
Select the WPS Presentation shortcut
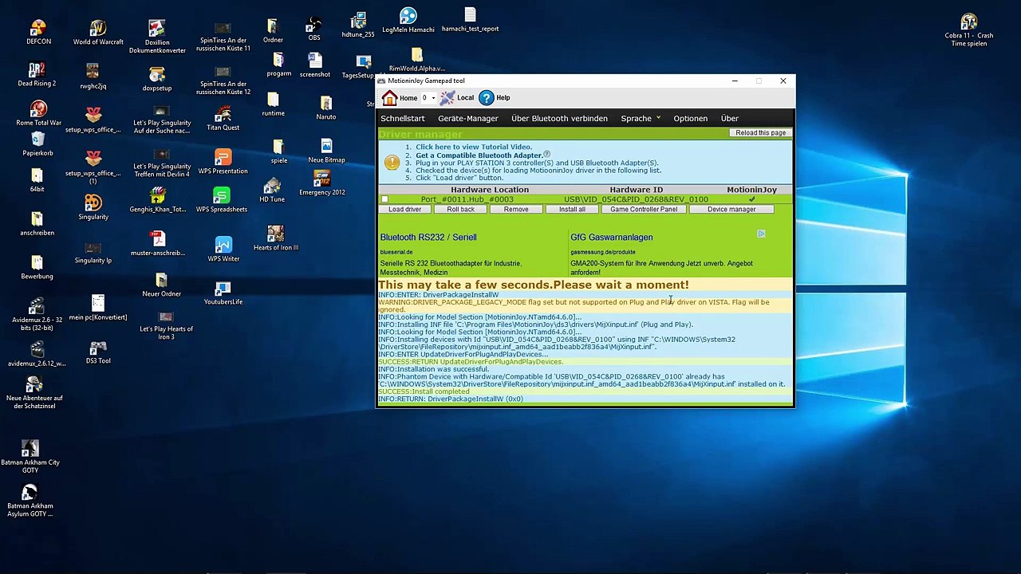223,162
